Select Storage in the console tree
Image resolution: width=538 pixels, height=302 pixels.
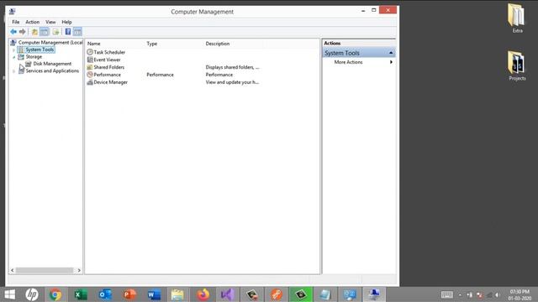pos(34,57)
